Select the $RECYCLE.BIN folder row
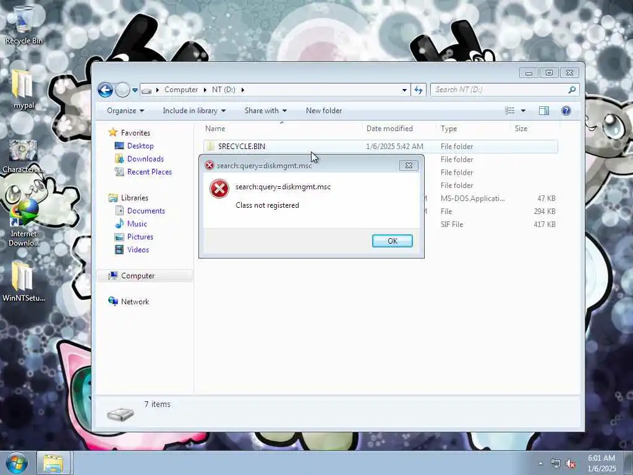The image size is (633, 475). [380, 147]
